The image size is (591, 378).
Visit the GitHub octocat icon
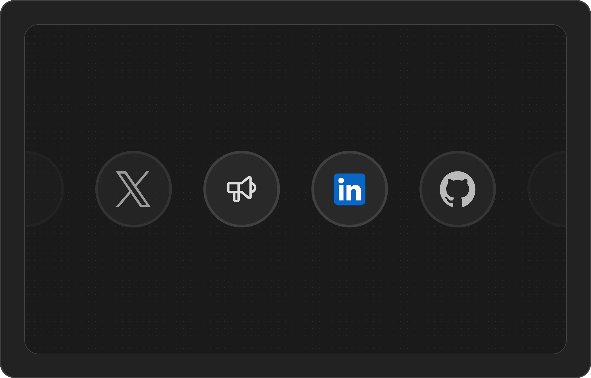tap(457, 189)
